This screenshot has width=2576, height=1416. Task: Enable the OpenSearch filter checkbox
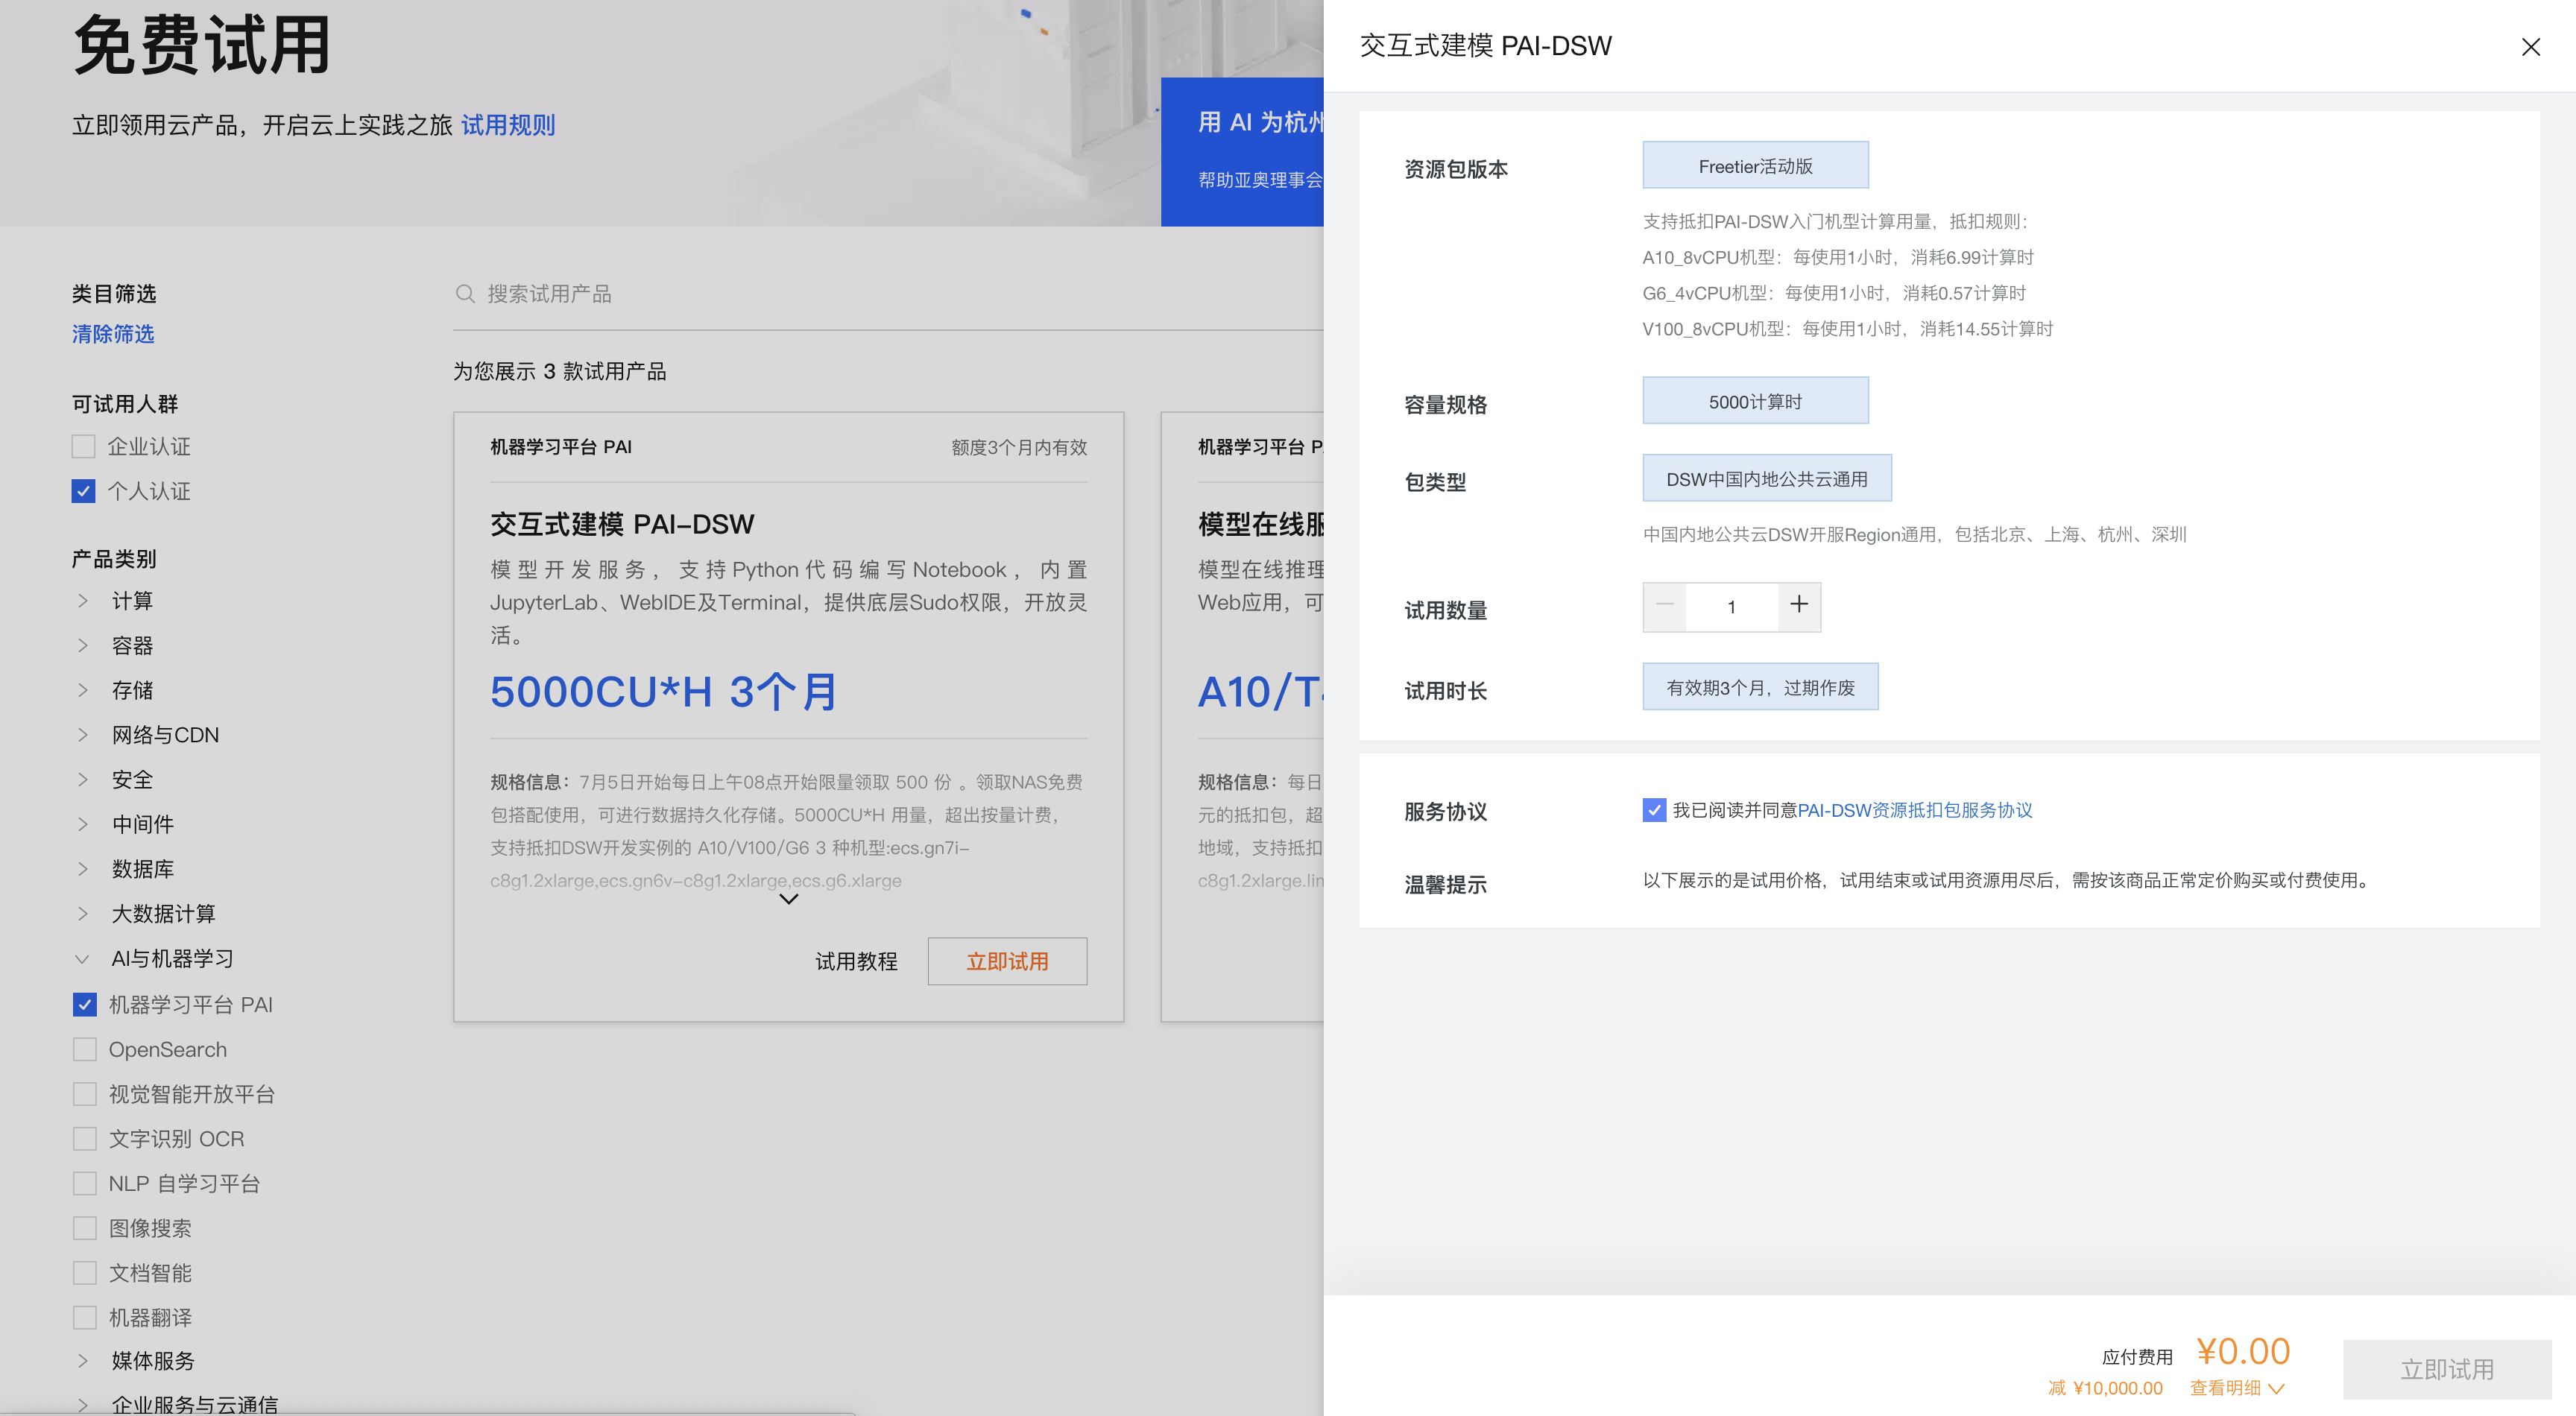tap(85, 1049)
